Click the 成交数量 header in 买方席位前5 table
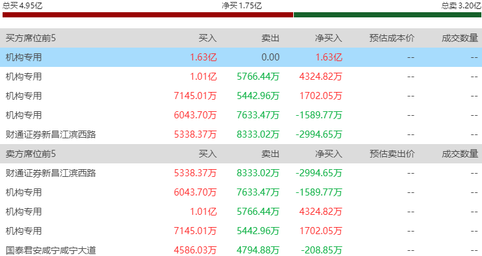The image size is (482, 256). pos(460,38)
